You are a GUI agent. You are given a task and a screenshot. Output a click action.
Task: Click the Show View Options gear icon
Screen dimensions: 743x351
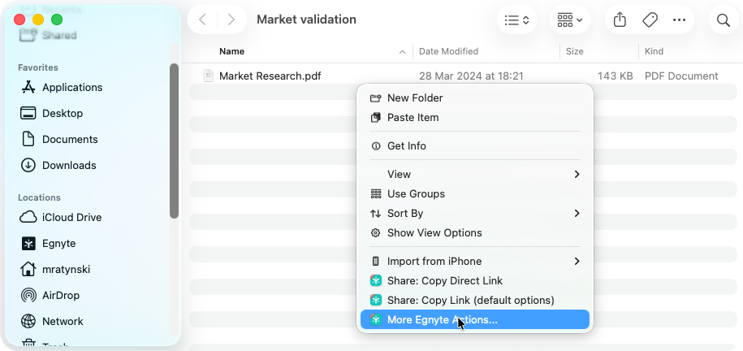(376, 233)
